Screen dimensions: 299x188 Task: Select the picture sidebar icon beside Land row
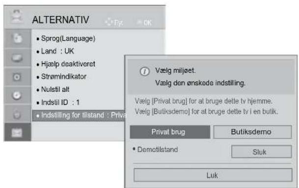[x=17, y=58]
